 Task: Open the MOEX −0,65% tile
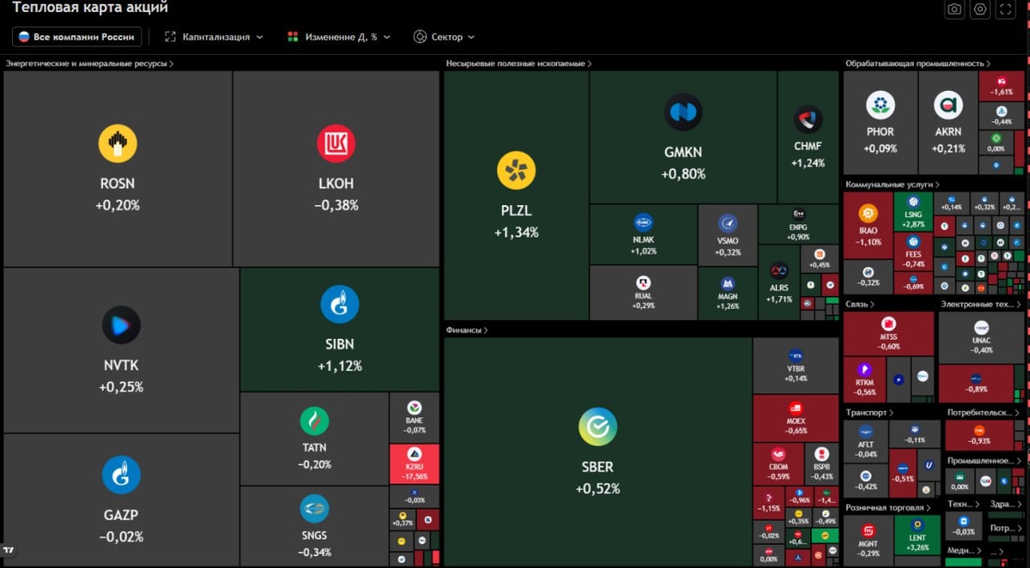point(796,418)
